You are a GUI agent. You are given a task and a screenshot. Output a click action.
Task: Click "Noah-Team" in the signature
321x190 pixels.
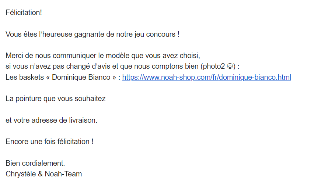tap(63, 174)
